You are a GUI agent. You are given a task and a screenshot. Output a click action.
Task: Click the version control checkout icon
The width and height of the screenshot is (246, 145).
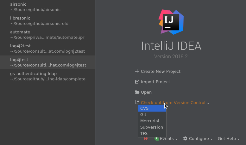(x=137, y=102)
